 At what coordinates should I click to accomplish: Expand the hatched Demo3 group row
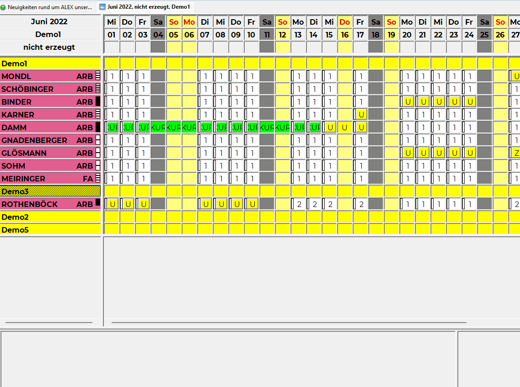click(x=50, y=191)
